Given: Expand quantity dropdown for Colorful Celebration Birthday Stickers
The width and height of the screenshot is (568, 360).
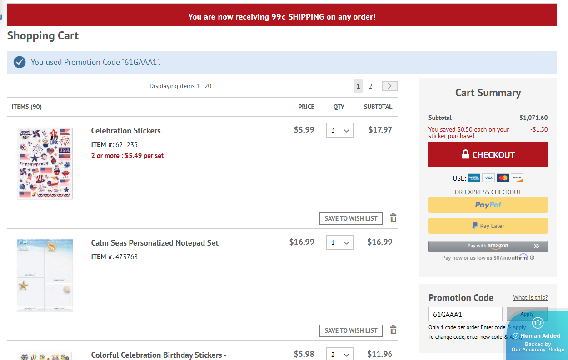Looking at the screenshot, I should coord(339,355).
